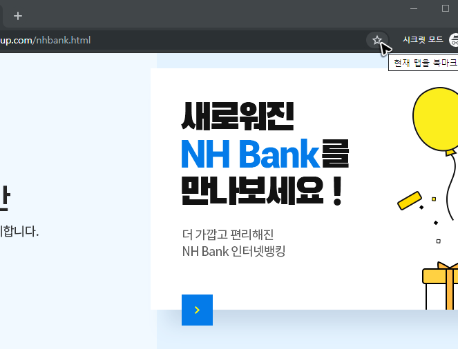The image size is (458, 349).
Task: Click the 만나보세요 ! headline text
Action: point(262,191)
